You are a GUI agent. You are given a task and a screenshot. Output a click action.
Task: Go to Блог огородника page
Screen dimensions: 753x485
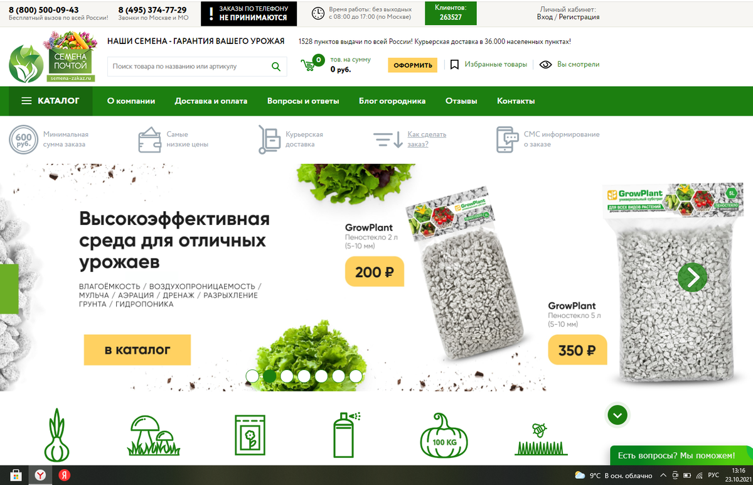pos(392,101)
